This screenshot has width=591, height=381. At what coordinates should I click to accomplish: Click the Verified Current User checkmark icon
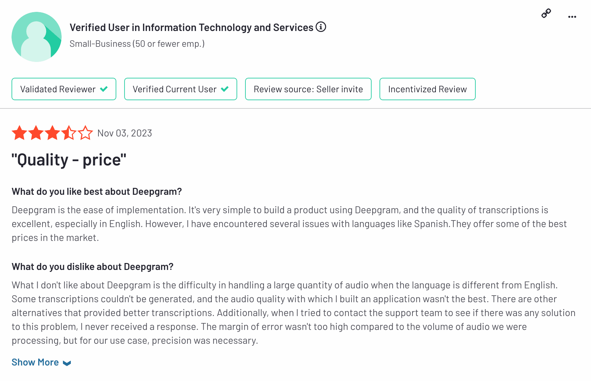click(225, 89)
